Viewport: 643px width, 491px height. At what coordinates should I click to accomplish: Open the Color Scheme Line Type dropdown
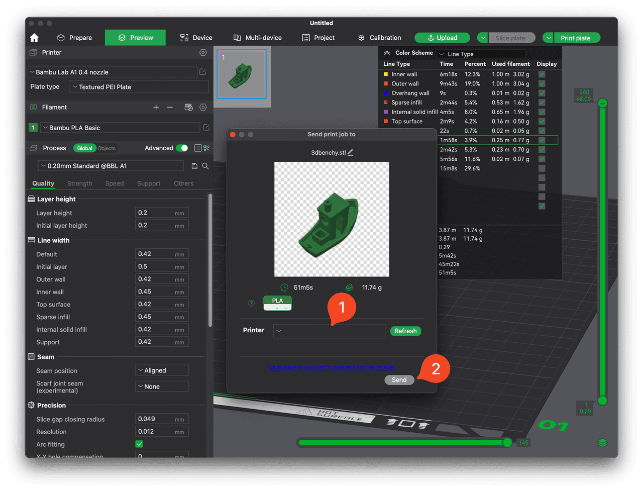click(481, 54)
